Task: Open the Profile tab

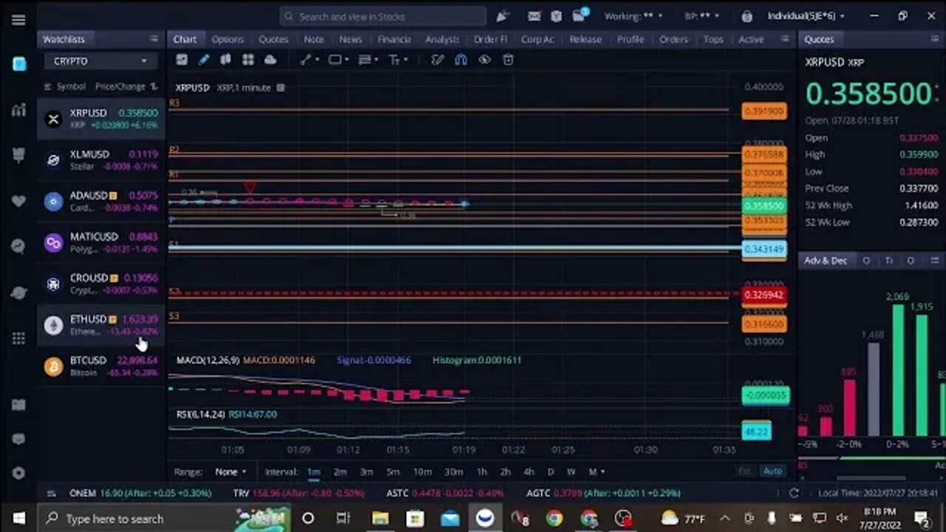Action: coord(630,39)
